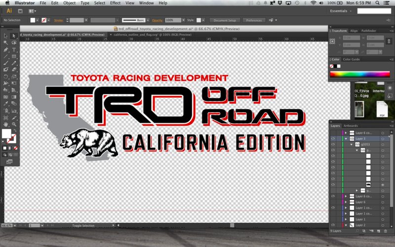Select the Gradient tool
The width and height of the screenshot is (395, 247).
(x=14, y=97)
